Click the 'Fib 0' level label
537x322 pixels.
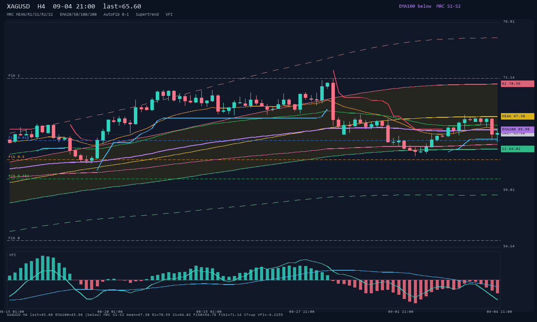tap(14, 238)
